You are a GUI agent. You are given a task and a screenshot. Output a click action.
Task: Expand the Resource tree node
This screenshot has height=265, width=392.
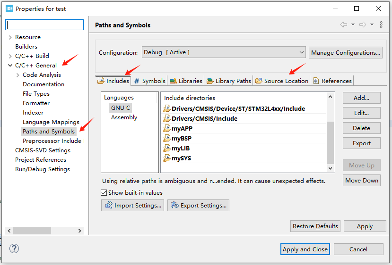10,37
